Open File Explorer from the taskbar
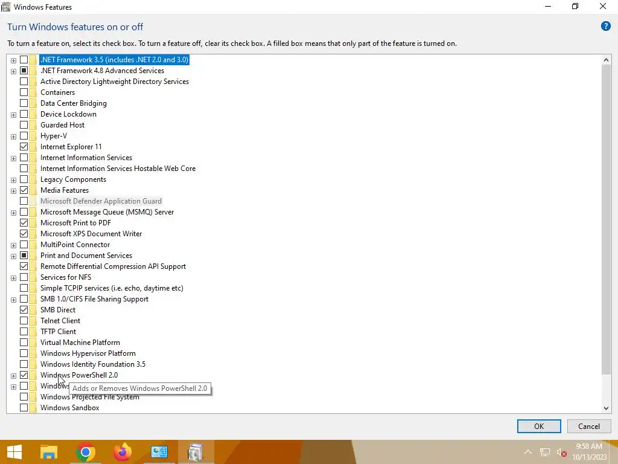Viewport: 618px width, 464px height. [49, 452]
